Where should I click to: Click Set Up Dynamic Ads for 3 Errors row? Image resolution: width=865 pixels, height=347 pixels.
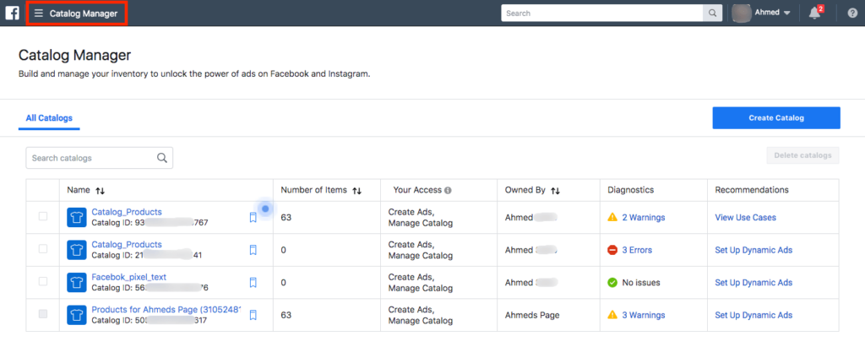pos(753,250)
